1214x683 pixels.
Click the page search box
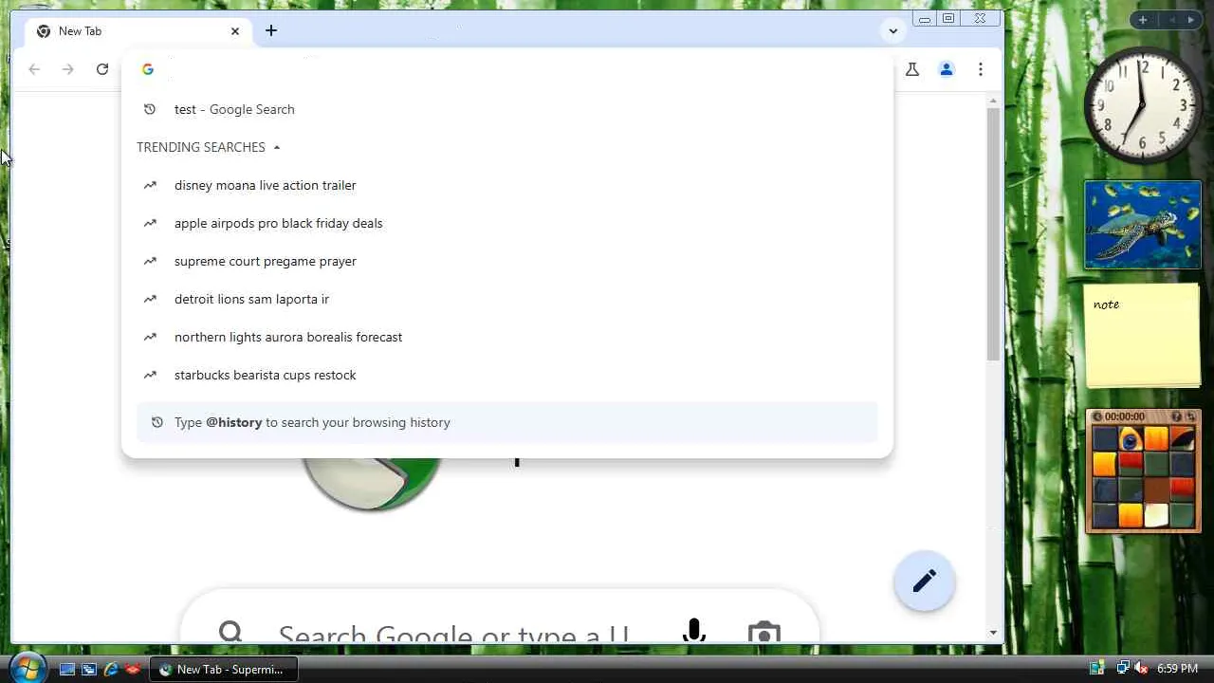pyautogui.click(x=499, y=617)
